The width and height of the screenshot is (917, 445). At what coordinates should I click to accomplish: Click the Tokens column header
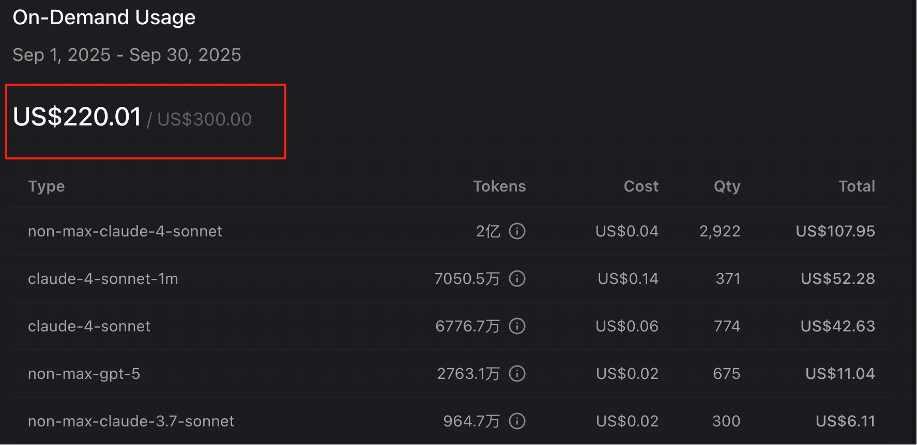point(499,186)
